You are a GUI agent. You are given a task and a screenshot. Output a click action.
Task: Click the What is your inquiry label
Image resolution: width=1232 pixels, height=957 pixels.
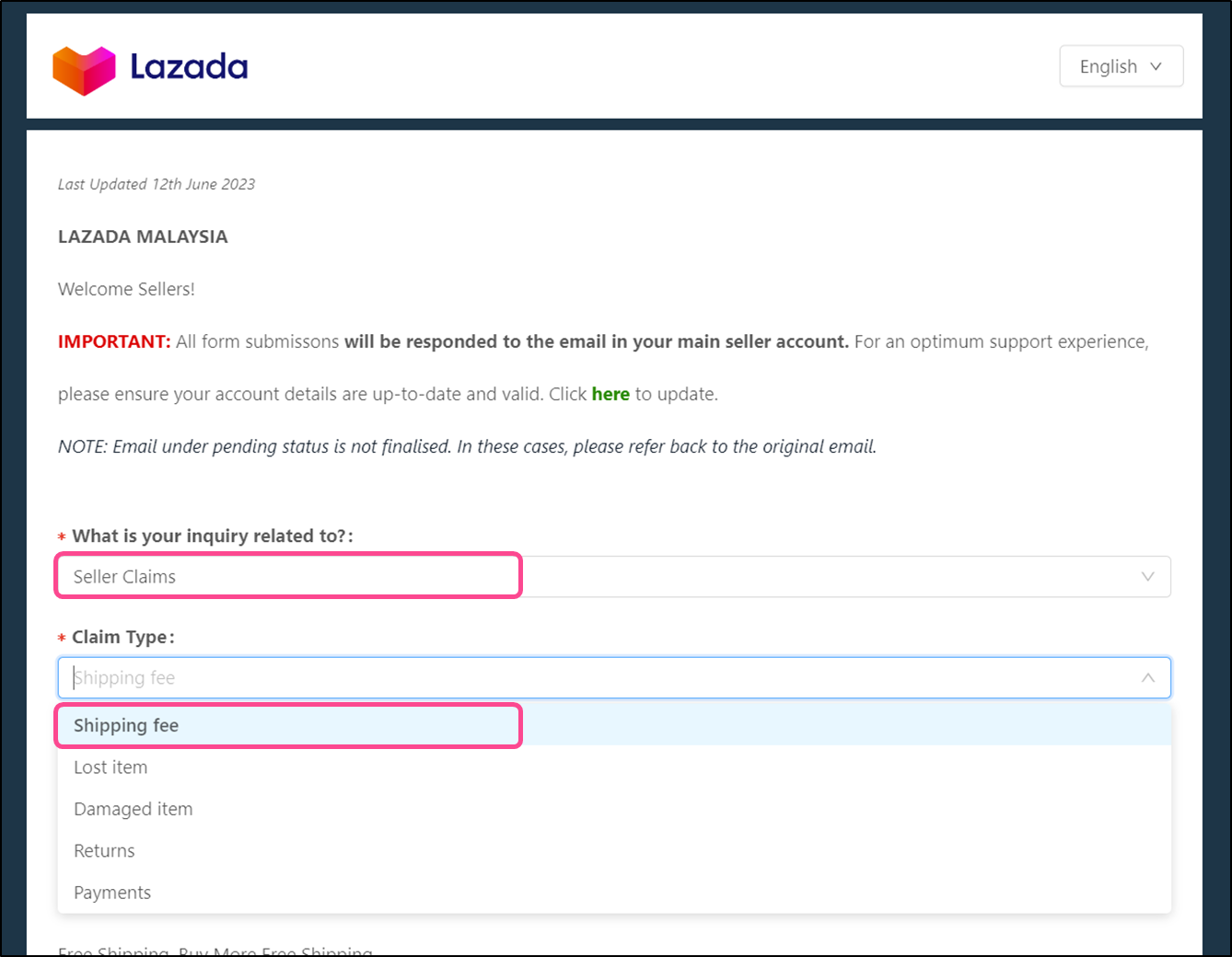pos(211,536)
